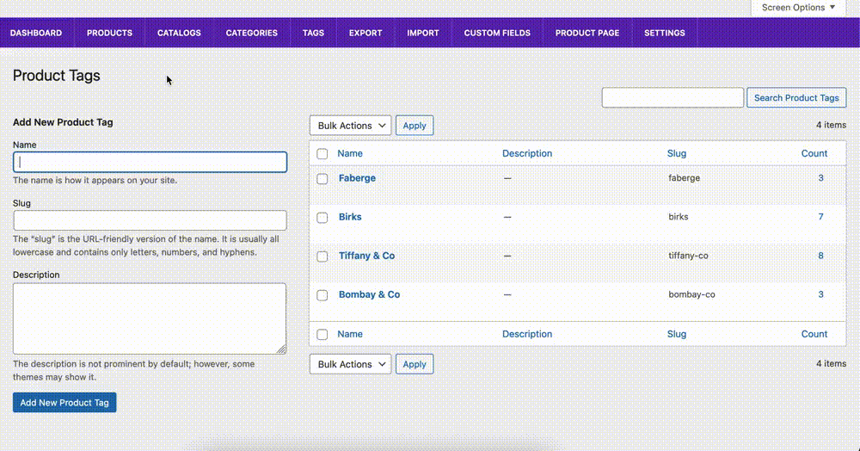Sort by Name in table header

(350, 153)
